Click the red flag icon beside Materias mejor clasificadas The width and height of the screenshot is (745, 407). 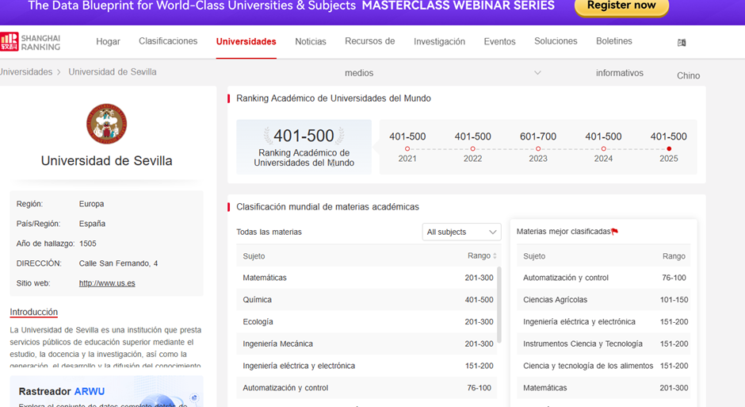pyautogui.click(x=615, y=232)
